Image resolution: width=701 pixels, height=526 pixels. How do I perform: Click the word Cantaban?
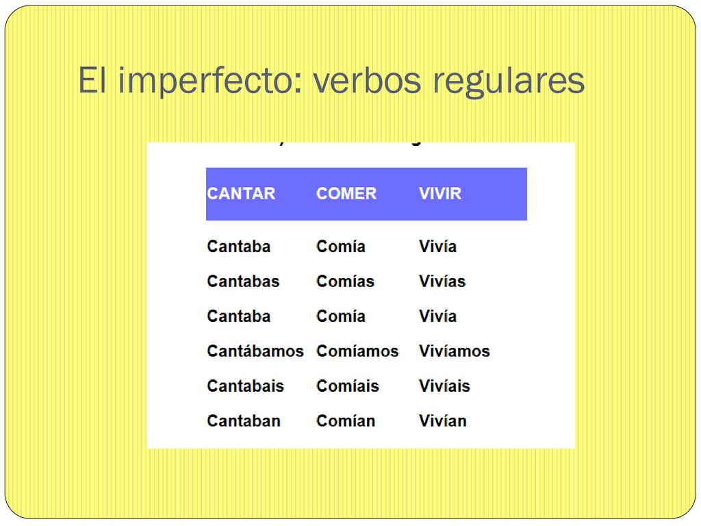tap(244, 421)
